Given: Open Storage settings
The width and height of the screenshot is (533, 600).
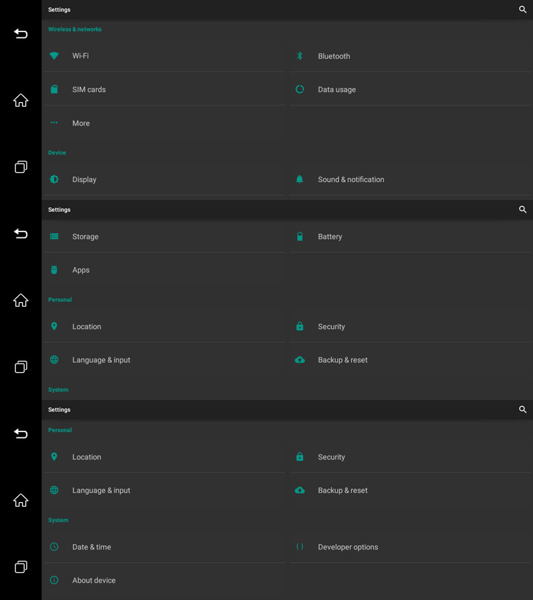Looking at the screenshot, I should coord(85,237).
